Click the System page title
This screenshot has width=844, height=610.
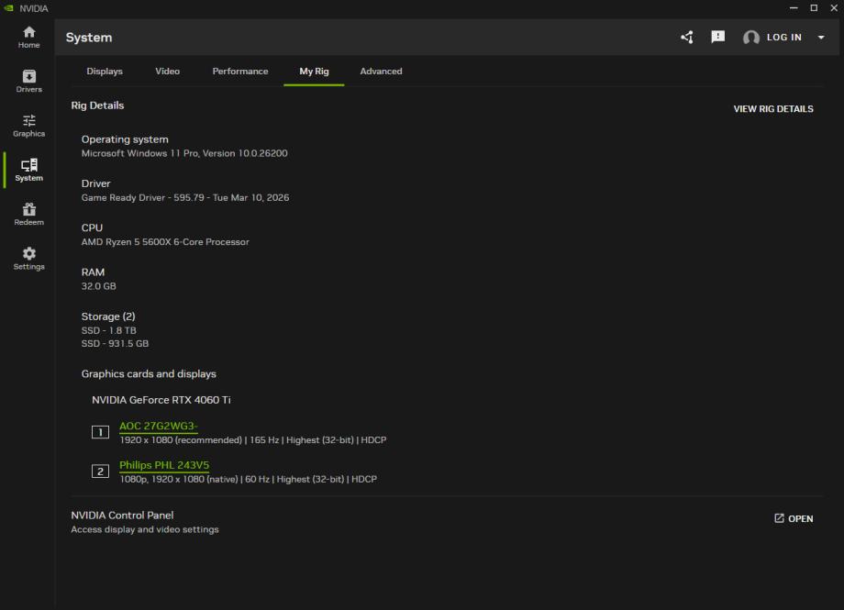[89, 37]
